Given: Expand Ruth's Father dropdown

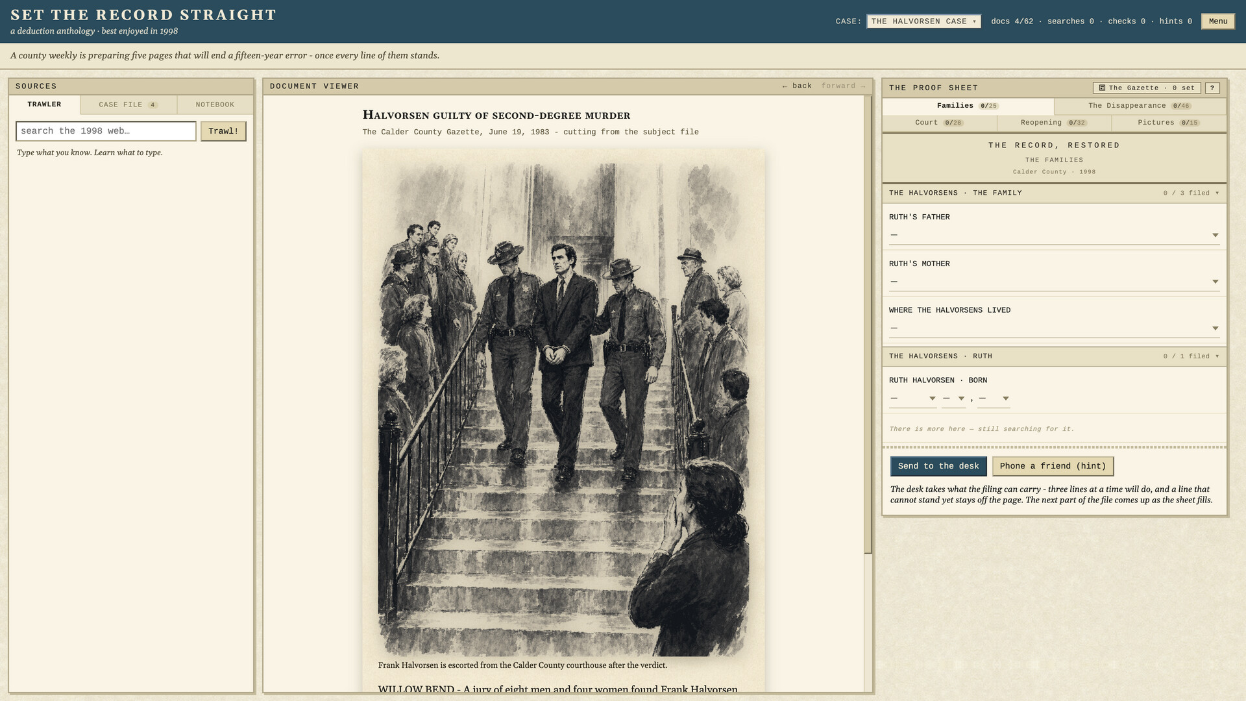Looking at the screenshot, I should pos(1054,235).
